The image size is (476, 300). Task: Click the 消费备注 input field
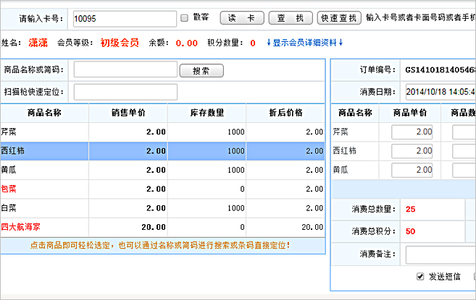pyautogui.click(x=440, y=254)
